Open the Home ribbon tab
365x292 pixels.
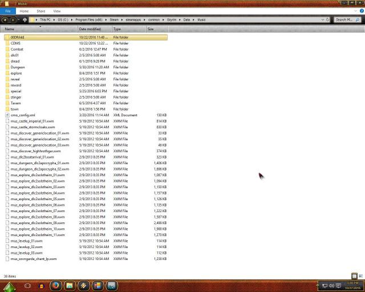click(24, 11)
